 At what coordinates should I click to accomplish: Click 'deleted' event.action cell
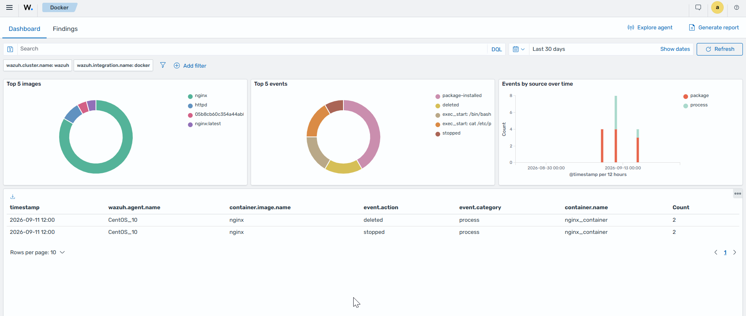click(x=373, y=220)
